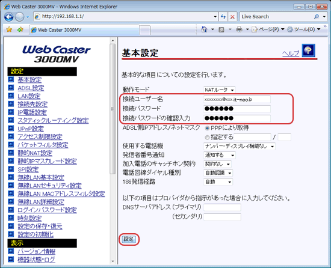The image size is (331, 268).
Task: Click the bullet icon beside バージョン情報
Action: coord(11,251)
